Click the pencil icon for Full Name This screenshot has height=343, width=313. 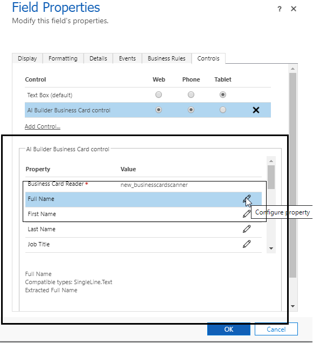tap(247, 199)
